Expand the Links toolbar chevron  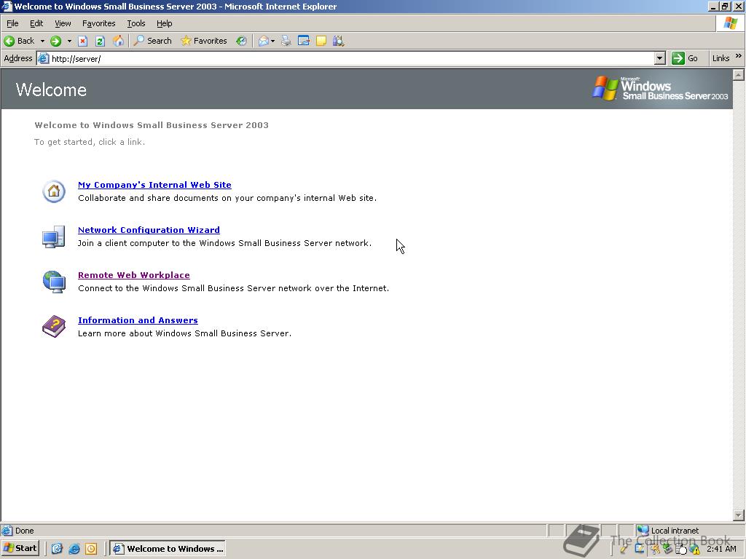(739, 56)
